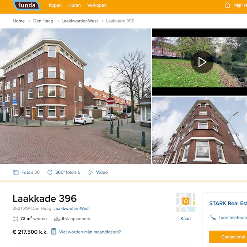Open the Kaart map thumbnail icon
The height and width of the screenshot is (247, 247).
coord(186,202)
